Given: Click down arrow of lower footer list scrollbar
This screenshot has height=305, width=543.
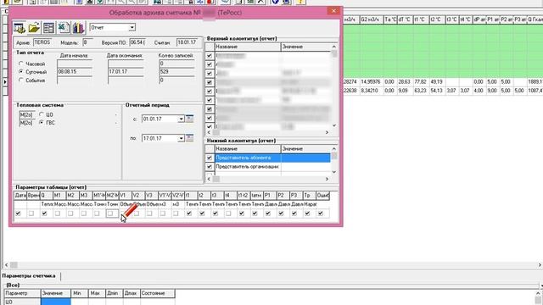Looking at the screenshot, I should [333, 171].
